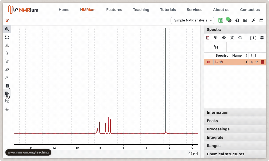Viewport: 269px width, 161px height.
Task: Hide all spectra with crossed-eye icon
Action: 216,38
